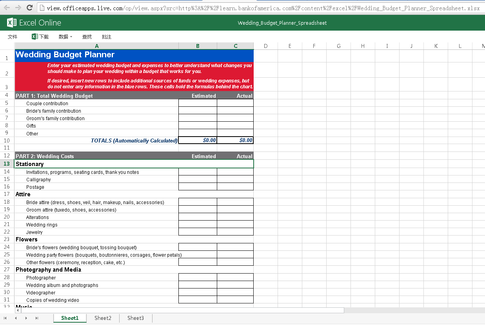The width and height of the screenshot is (485, 325).
Task: Jump to last sheet with navigation arrow
Action: click(37, 318)
